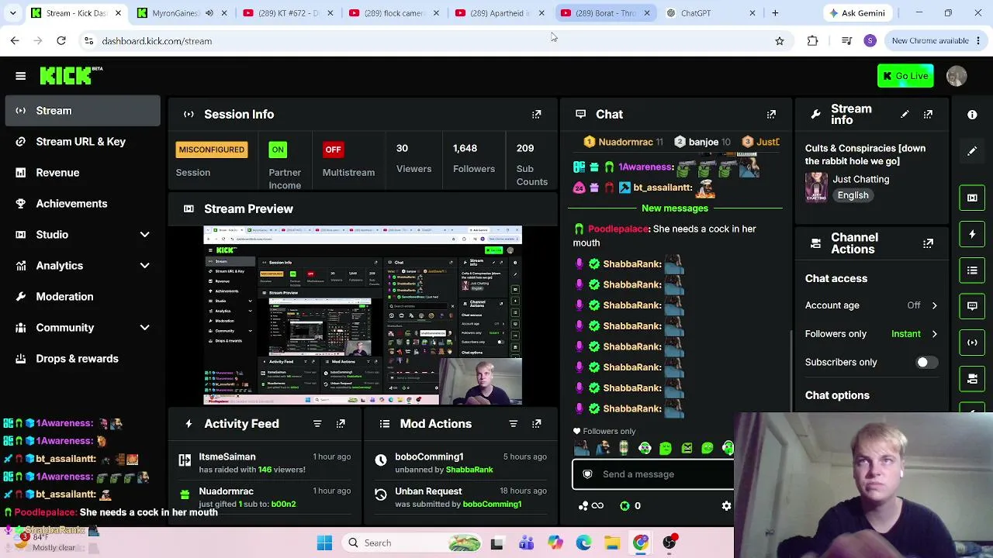993x558 pixels.
Task: Pop out the Mod Actions panel
Action: coord(536,424)
